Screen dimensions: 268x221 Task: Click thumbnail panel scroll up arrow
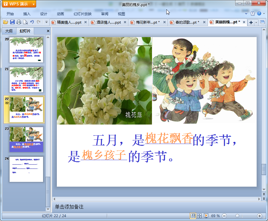pos(48,37)
